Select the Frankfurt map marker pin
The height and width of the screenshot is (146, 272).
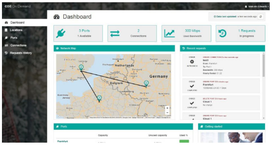click(146, 83)
